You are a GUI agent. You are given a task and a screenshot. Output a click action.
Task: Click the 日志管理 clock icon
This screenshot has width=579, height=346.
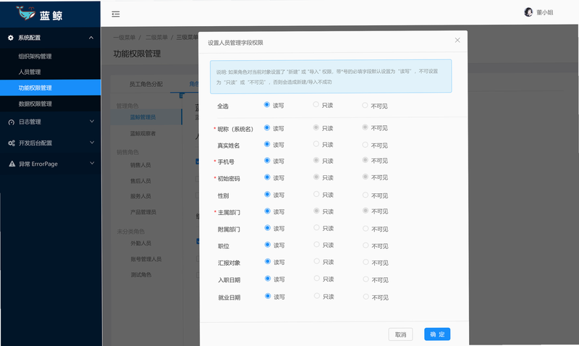click(x=12, y=122)
